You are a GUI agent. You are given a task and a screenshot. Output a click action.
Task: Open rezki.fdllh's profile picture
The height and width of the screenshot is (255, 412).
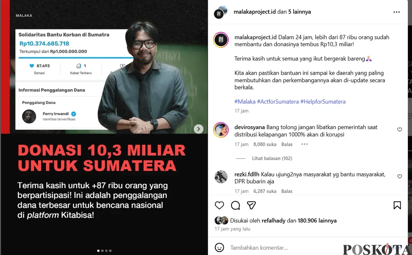(221, 177)
